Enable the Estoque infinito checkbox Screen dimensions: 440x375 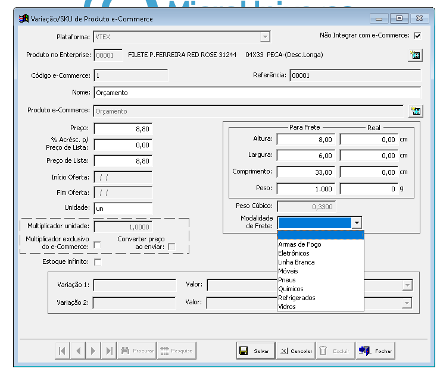pyautogui.click(x=98, y=262)
